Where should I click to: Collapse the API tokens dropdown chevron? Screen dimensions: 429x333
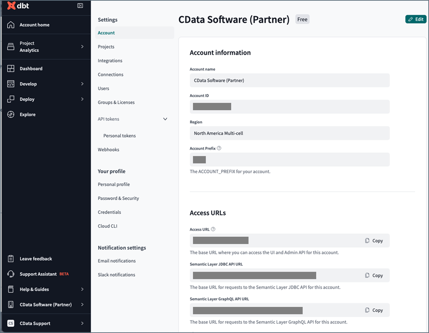click(x=165, y=119)
